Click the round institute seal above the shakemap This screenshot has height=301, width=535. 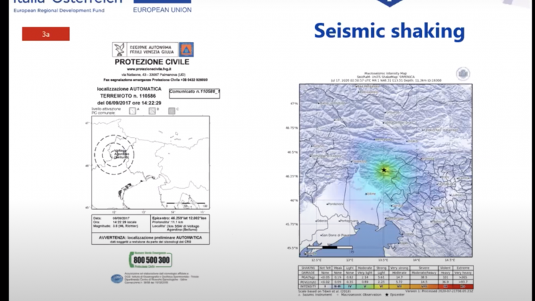[x=463, y=74]
